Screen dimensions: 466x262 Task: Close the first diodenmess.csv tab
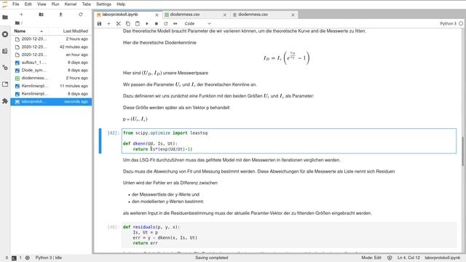tap(224, 15)
